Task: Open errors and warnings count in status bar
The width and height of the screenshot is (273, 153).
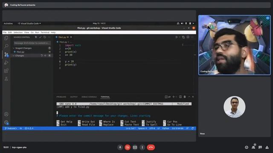Action: click(29, 128)
